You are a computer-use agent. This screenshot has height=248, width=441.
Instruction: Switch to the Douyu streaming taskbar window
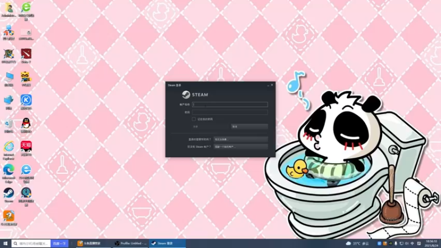(x=93, y=244)
